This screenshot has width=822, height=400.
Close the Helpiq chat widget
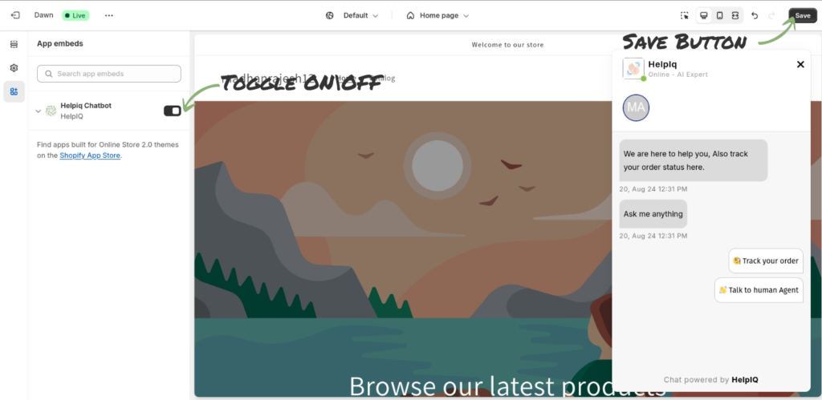[x=800, y=64]
